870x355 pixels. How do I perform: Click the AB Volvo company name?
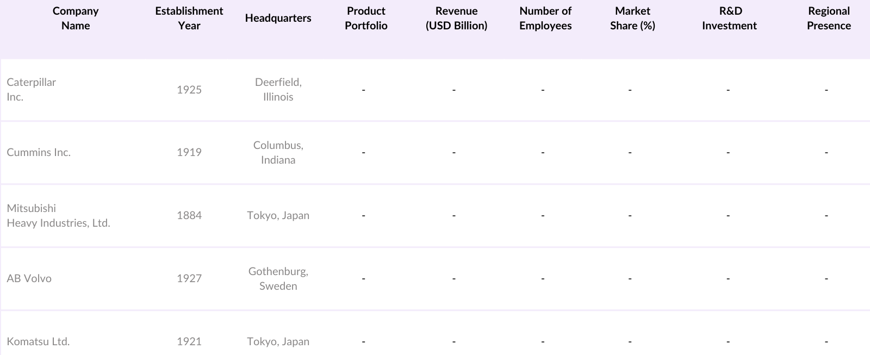pyautogui.click(x=29, y=279)
